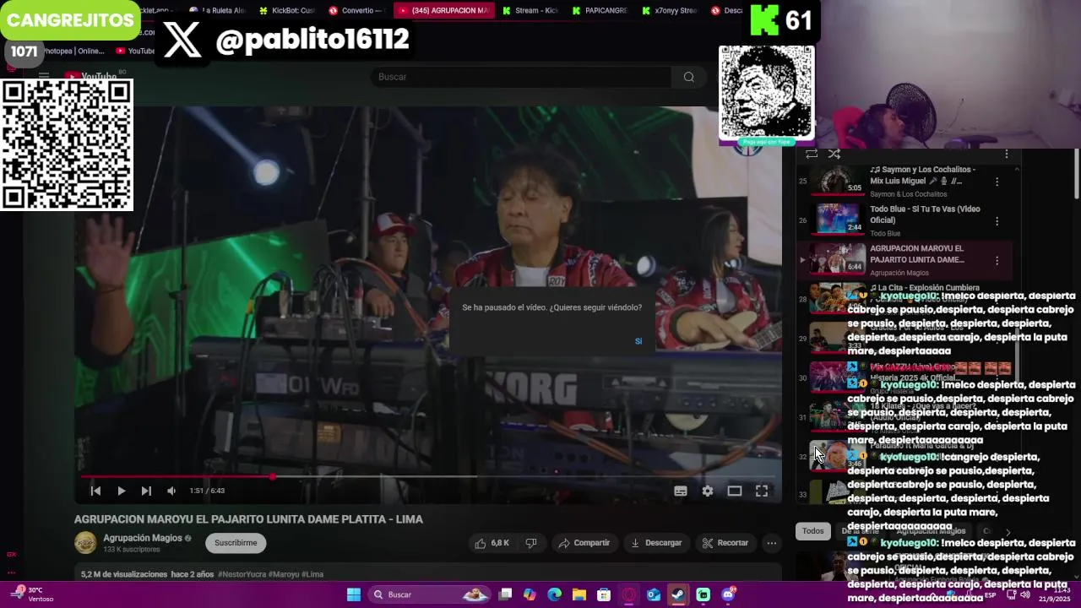Click the Recortar clip button
The width and height of the screenshot is (1081, 608).
click(725, 543)
